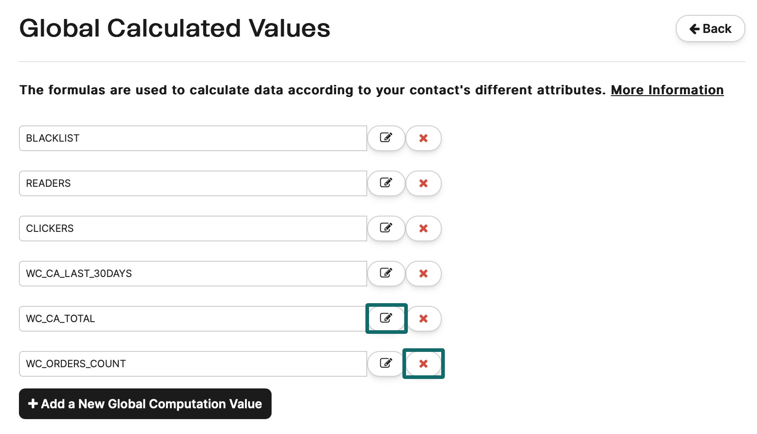Remove the WC_CA_TOTAL value
This screenshot has height=434, width=757.
[423, 319]
